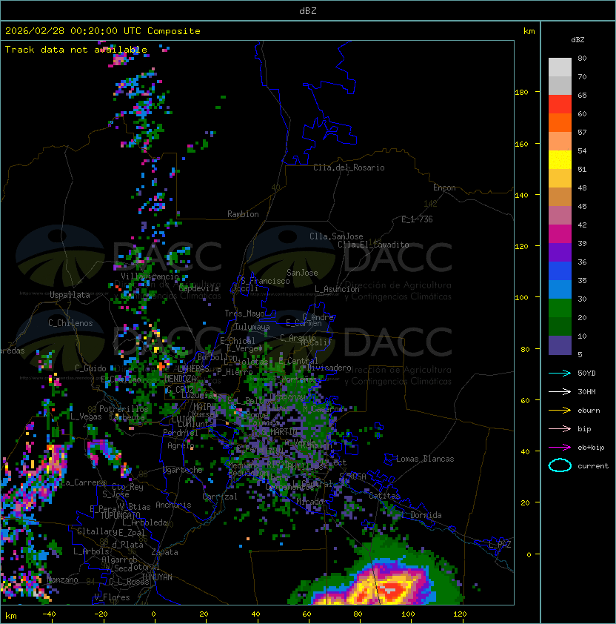The image size is (616, 624).
Task: Click the pink bip arrow legend icon
Action: point(560,428)
